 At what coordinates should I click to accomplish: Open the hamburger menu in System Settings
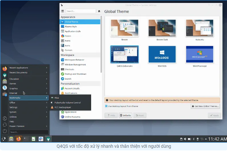(62, 11)
